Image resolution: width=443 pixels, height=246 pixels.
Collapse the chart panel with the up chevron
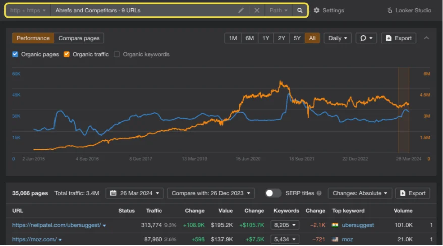tap(427, 38)
